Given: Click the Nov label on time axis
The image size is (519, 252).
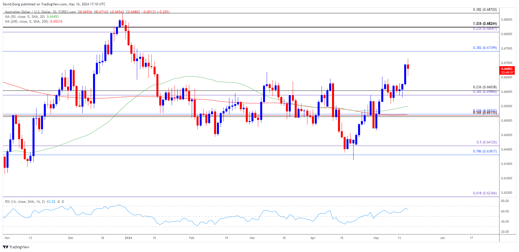Looking at the screenshot, I should [x=7, y=238].
